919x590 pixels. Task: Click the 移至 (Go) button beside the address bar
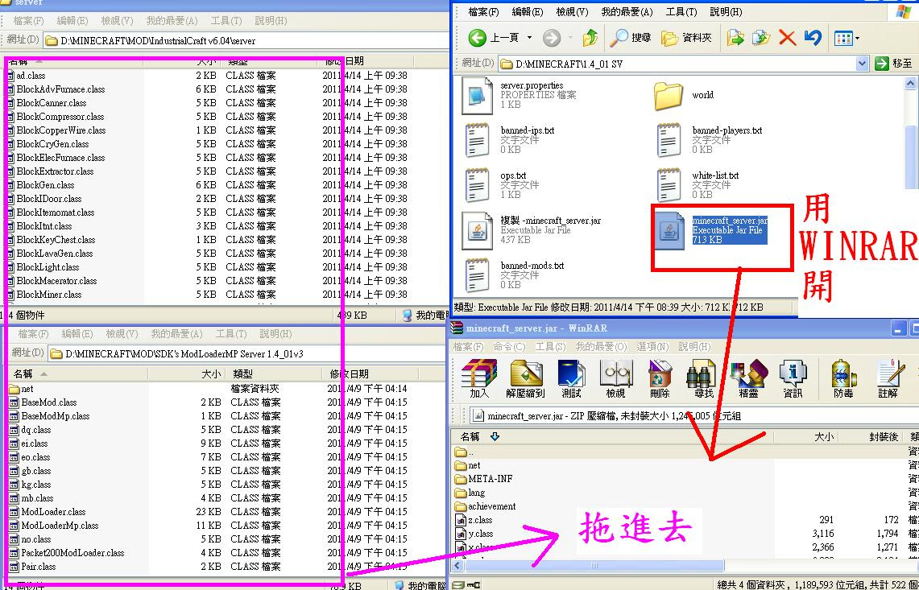894,64
